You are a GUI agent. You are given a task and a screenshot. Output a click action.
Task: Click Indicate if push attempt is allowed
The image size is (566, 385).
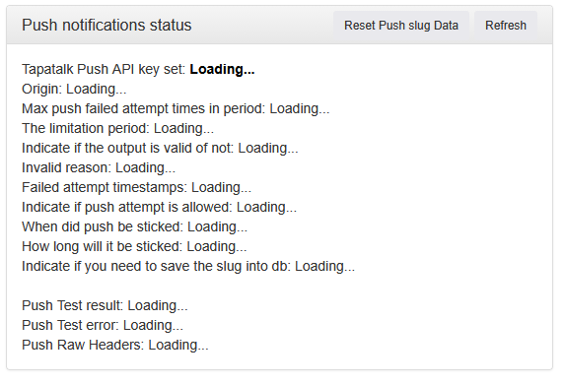pyautogui.click(x=159, y=208)
